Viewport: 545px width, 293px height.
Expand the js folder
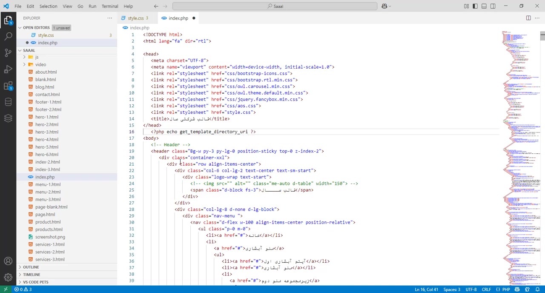click(36, 57)
